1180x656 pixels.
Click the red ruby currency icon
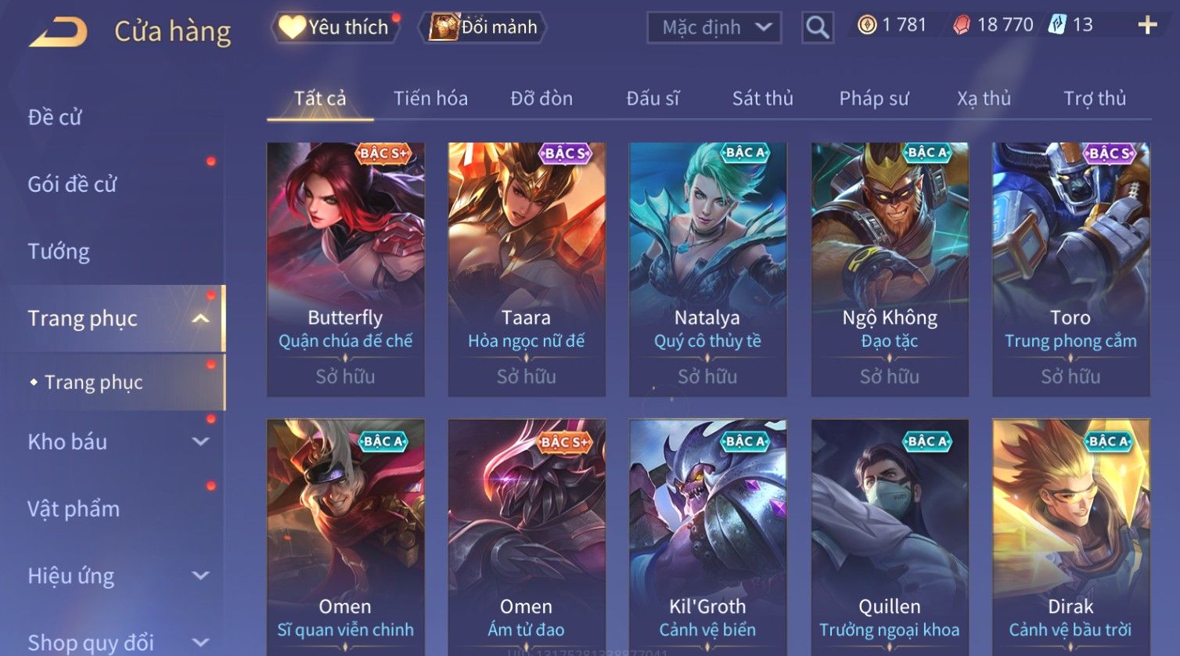click(x=962, y=26)
